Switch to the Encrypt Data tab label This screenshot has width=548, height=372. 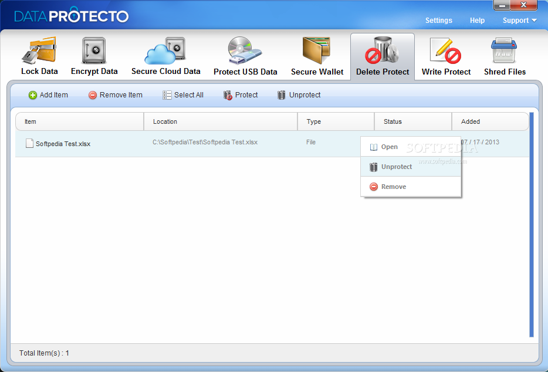click(x=94, y=72)
